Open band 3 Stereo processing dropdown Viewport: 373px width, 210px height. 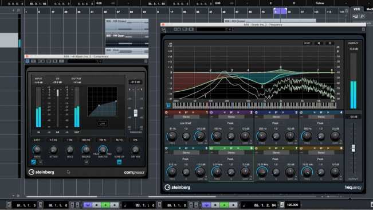pos(276,117)
